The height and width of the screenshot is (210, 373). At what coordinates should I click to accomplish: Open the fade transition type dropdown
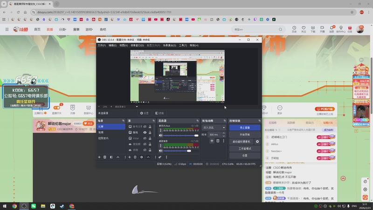(x=214, y=127)
